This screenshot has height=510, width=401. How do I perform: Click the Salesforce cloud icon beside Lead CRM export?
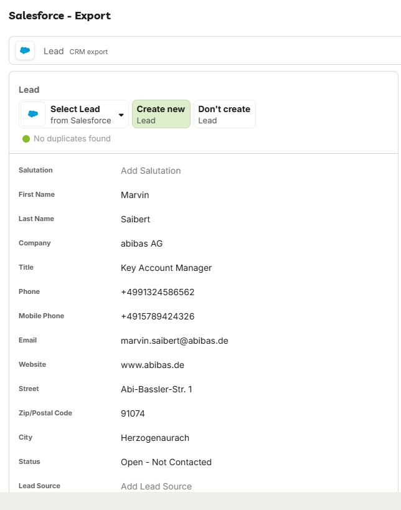25,50
